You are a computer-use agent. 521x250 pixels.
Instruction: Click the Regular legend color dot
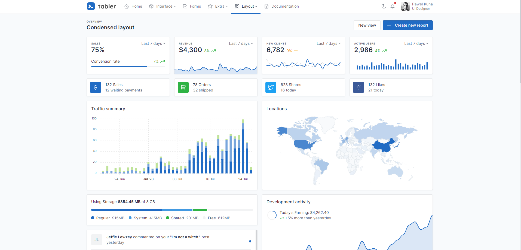click(93, 218)
